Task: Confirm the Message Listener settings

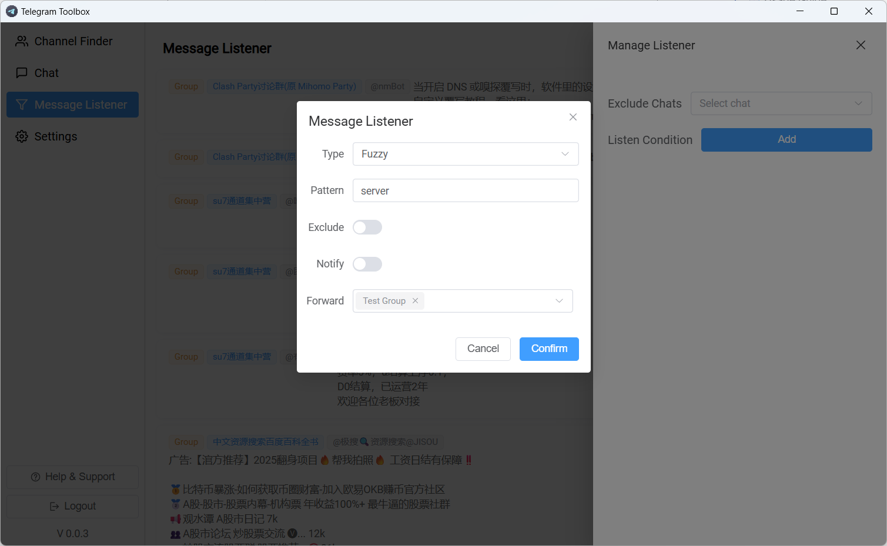Action: tap(548, 349)
